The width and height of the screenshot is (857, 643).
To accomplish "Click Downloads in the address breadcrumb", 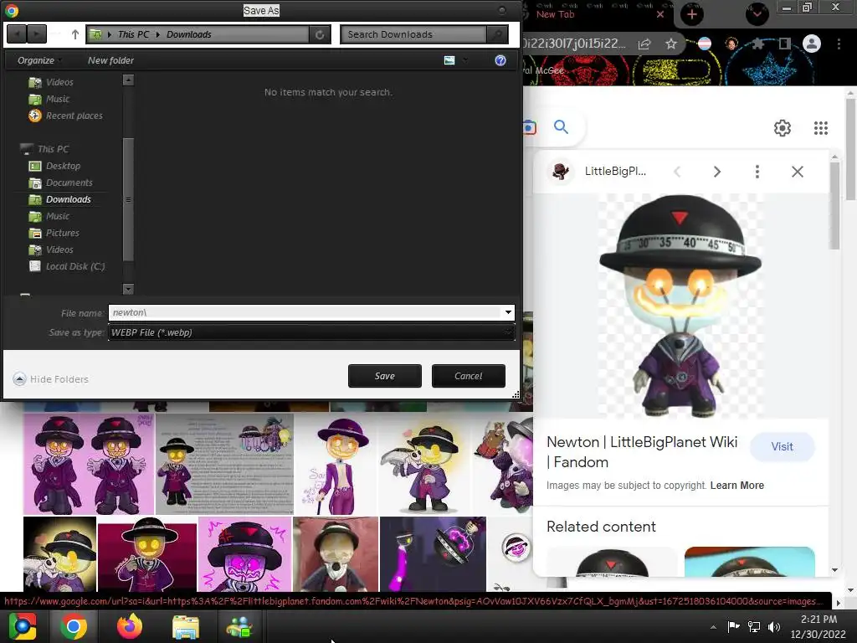I will [x=188, y=34].
